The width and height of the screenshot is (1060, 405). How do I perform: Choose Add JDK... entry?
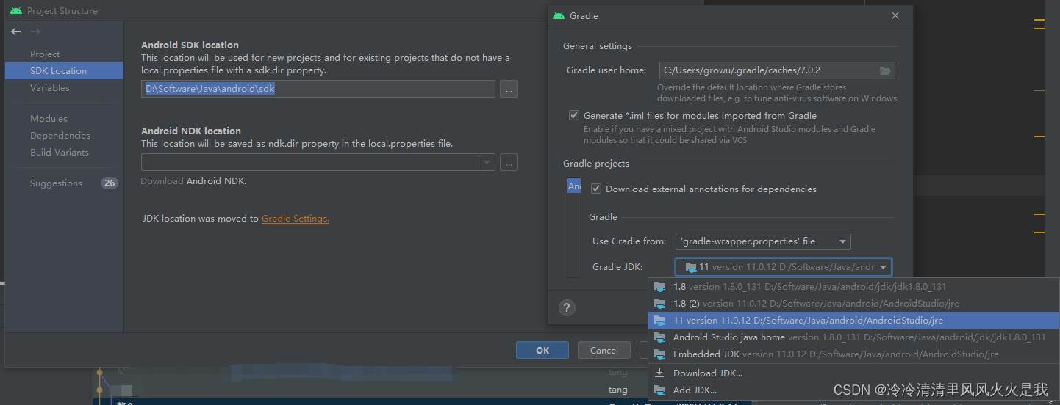point(853,390)
